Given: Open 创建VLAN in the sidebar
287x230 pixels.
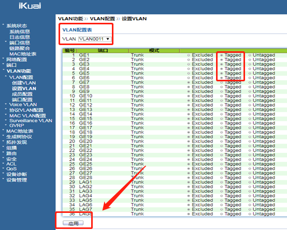Looking at the screenshot, I should pyautogui.click(x=24, y=83).
